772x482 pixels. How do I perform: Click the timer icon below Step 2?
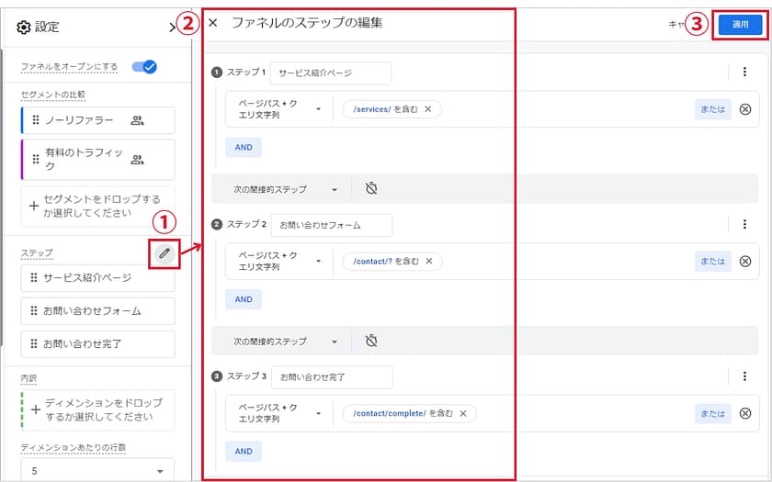tap(371, 341)
